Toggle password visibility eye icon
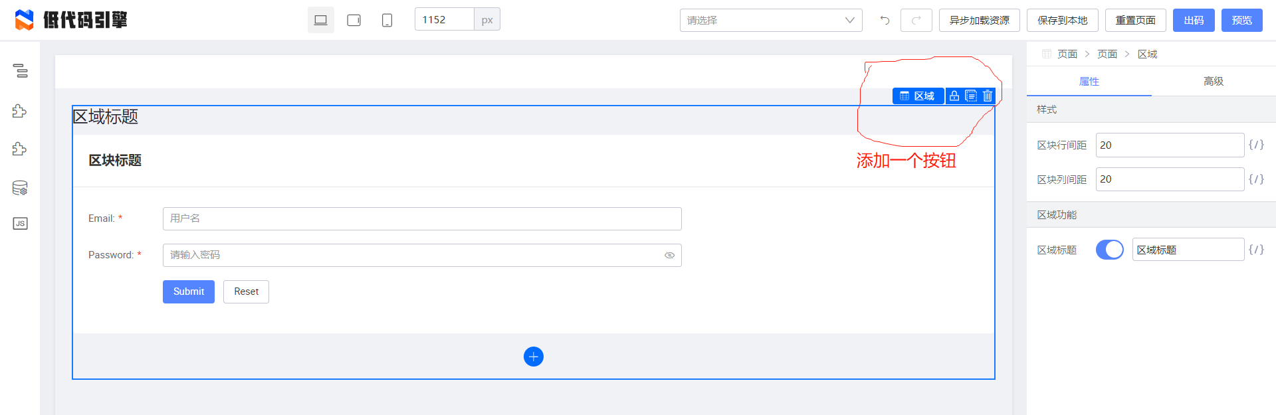 pos(669,255)
